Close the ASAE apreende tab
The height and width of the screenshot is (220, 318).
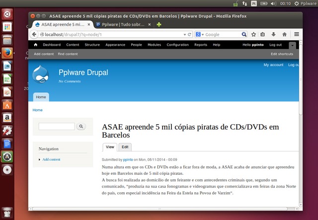click(89, 24)
